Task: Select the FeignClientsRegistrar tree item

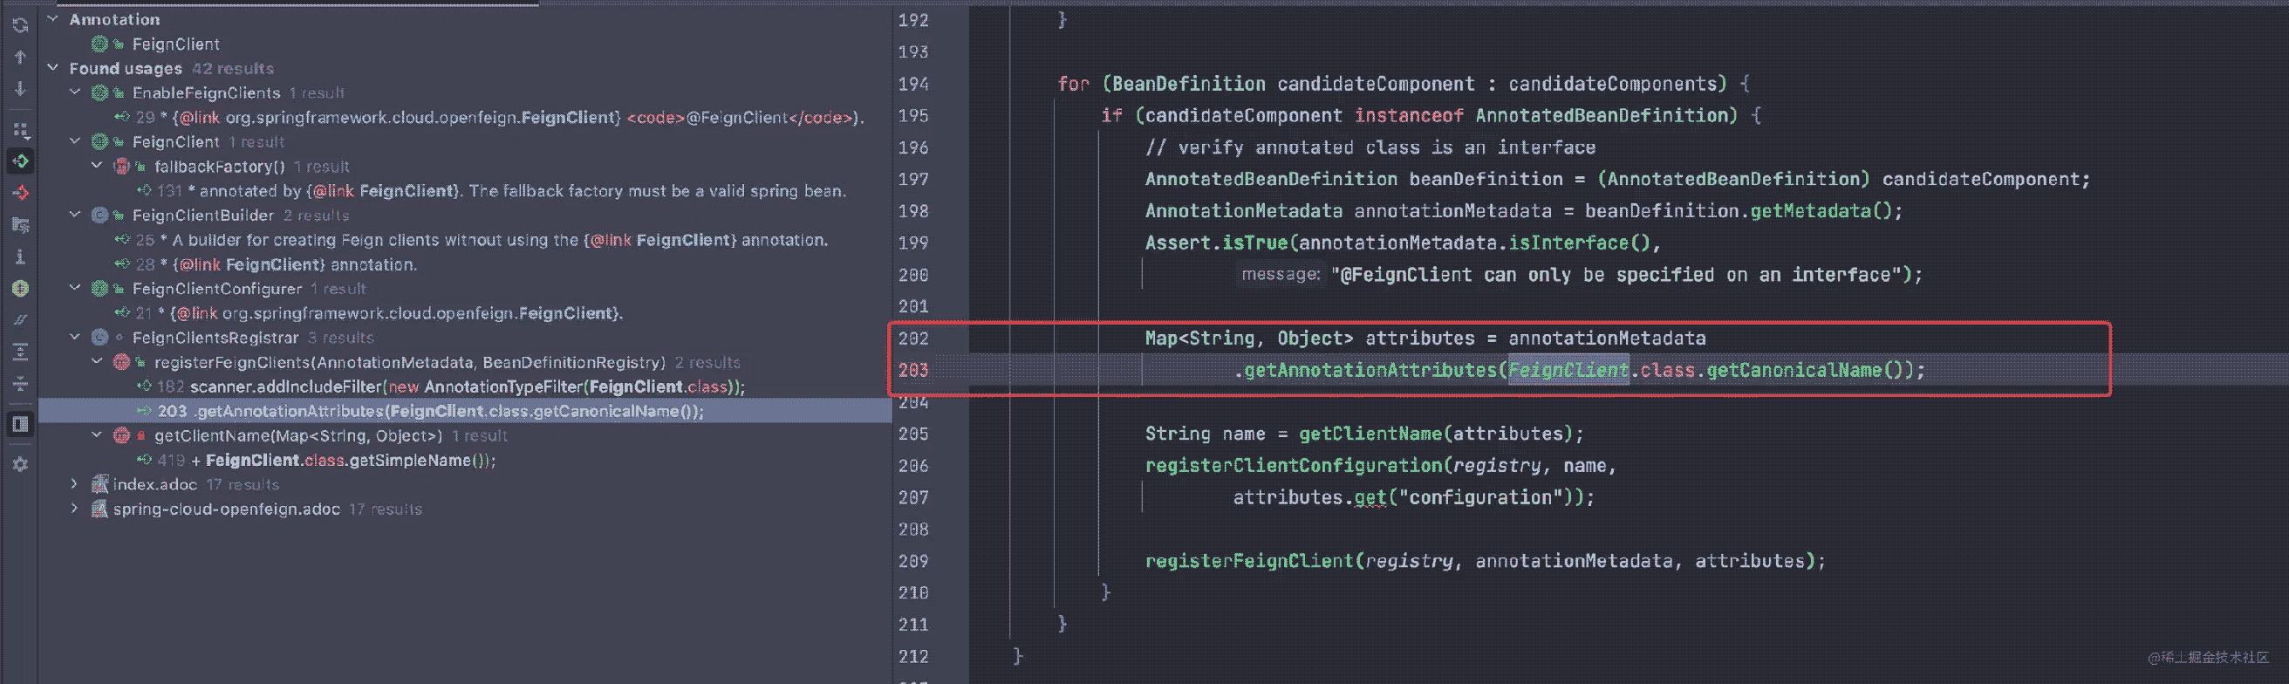Action: pos(215,338)
